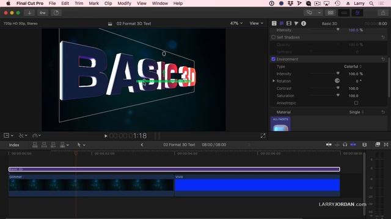Image resolution: width=391 pixels, height=219 pixels.
Task: Show background tasks circular icon
Action: point(56,13)
